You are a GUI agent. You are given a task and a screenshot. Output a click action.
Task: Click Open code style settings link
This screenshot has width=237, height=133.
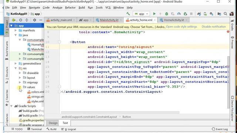(181, 27)
